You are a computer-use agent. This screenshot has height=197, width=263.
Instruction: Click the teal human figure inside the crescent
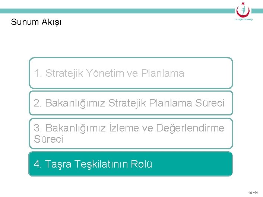coord(243,10)
